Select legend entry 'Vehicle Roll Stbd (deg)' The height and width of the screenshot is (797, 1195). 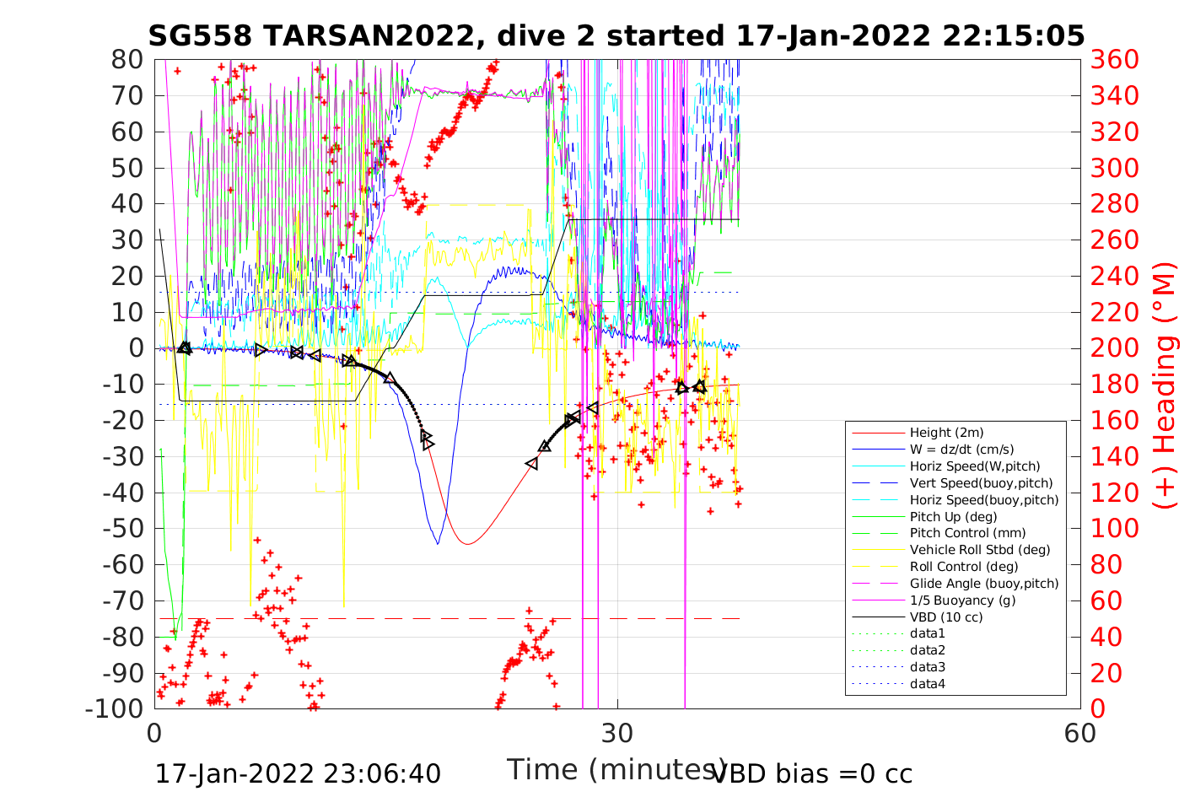coord(980,550)
